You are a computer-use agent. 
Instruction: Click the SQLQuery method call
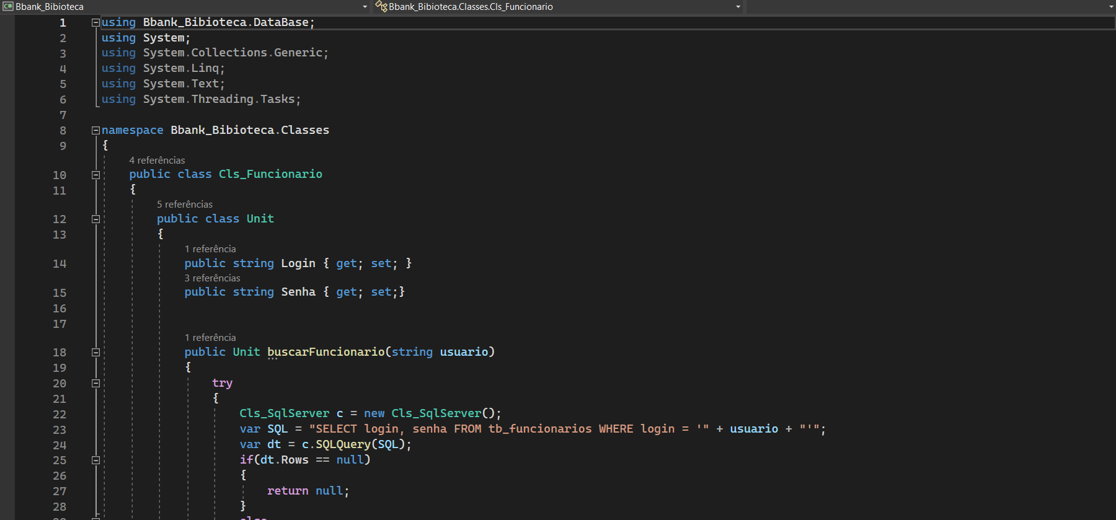(x=343, y=444)
